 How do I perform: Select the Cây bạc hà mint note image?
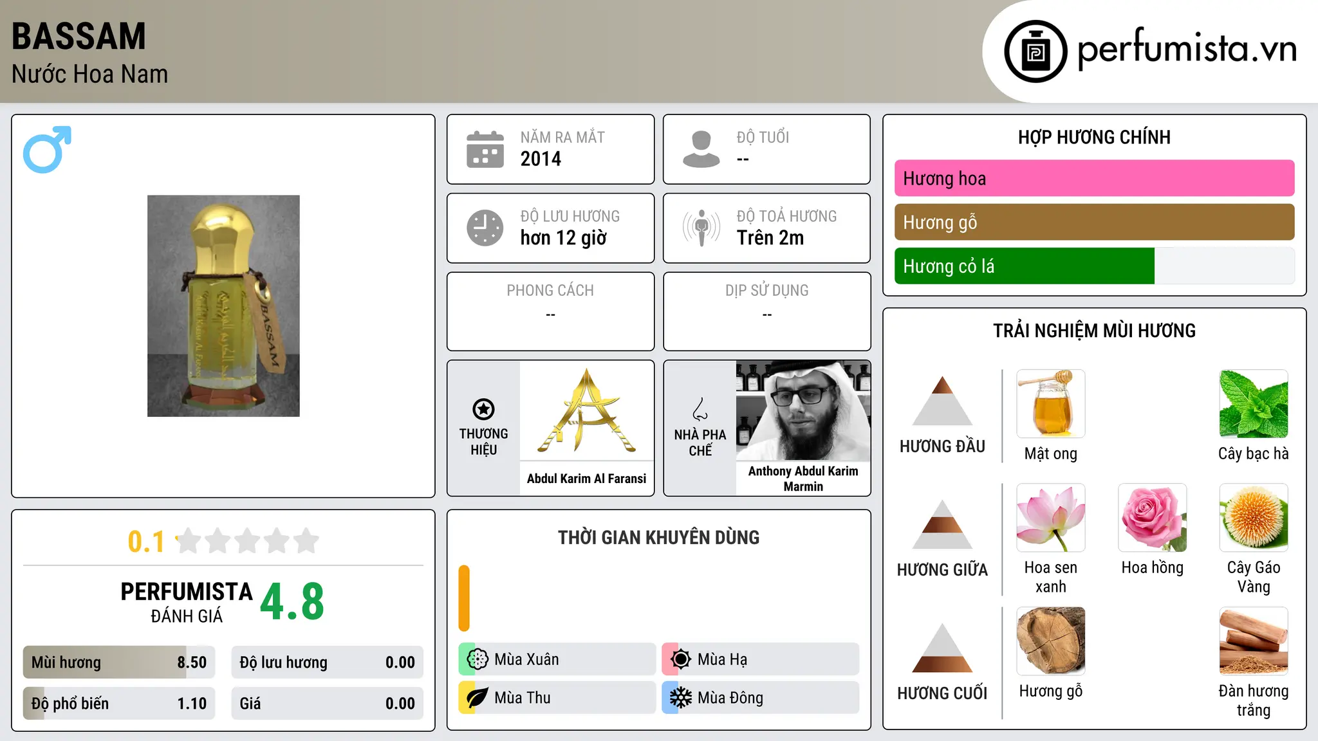click(1254, 404)
